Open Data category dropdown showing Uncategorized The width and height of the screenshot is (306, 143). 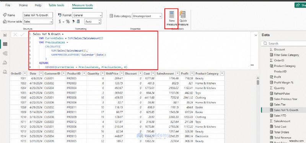(x=147, y=16)
